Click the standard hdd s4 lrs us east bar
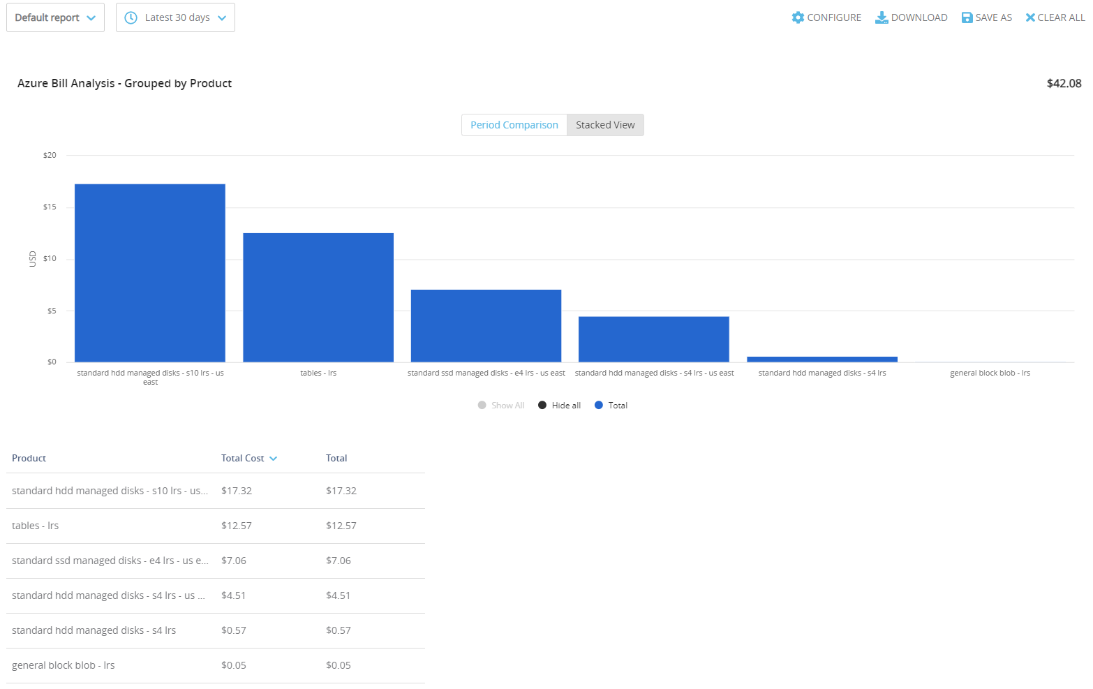This screenshot has height=689, width=1093. (654, 339)
